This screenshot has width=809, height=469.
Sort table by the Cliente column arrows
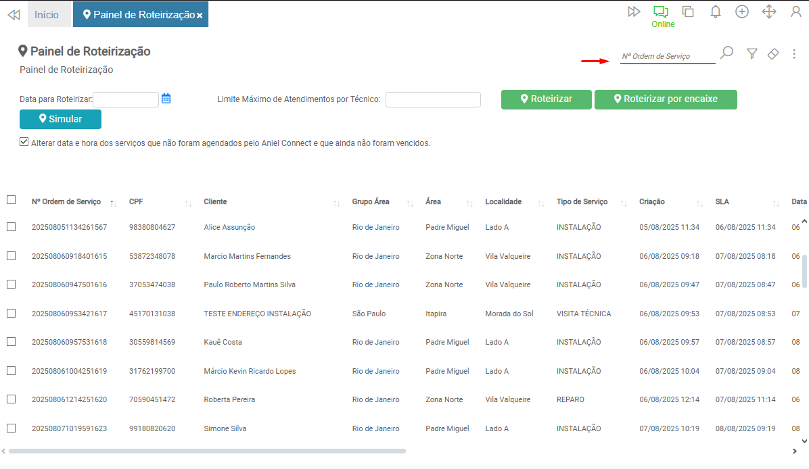tap(336, 203)
